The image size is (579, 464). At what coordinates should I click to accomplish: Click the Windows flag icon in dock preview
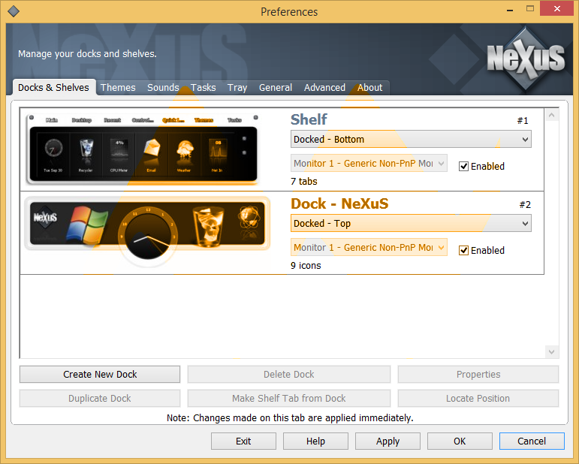87,224
